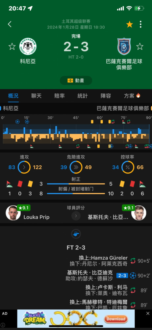
Task: Tap the 90+2' goal ball icon
Action: coord(133,276)
